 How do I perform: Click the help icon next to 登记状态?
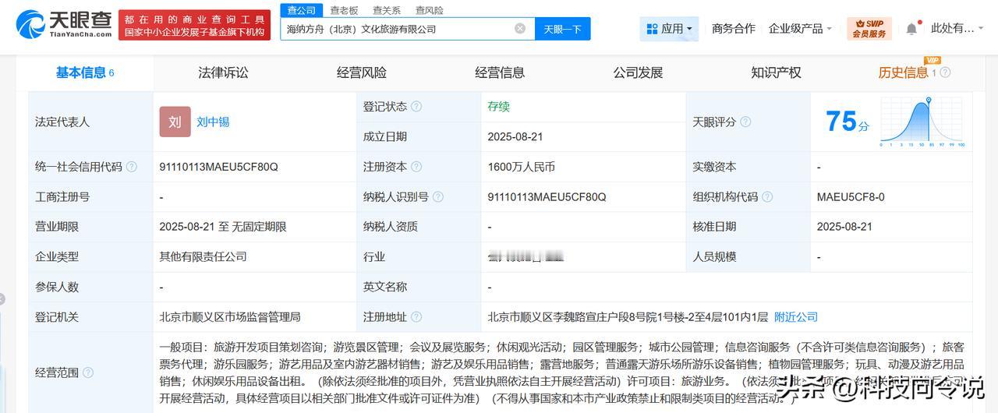point(416,107)
